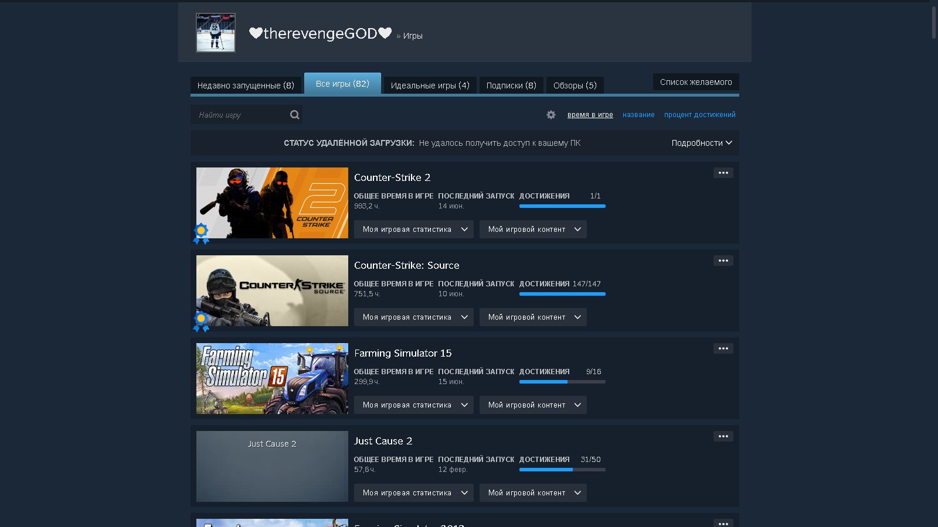Open the Counter-Strike: Source title link
Screen dimensions: 938x527
click(x=407, y=265)
